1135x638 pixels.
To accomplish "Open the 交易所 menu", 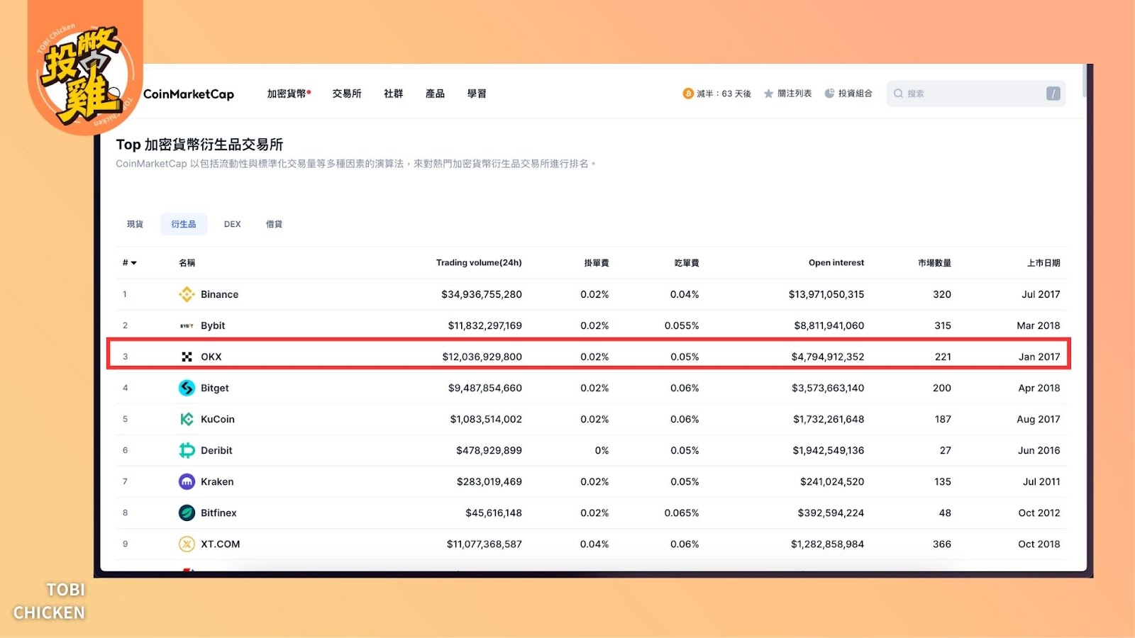I will tap(347, 94).
